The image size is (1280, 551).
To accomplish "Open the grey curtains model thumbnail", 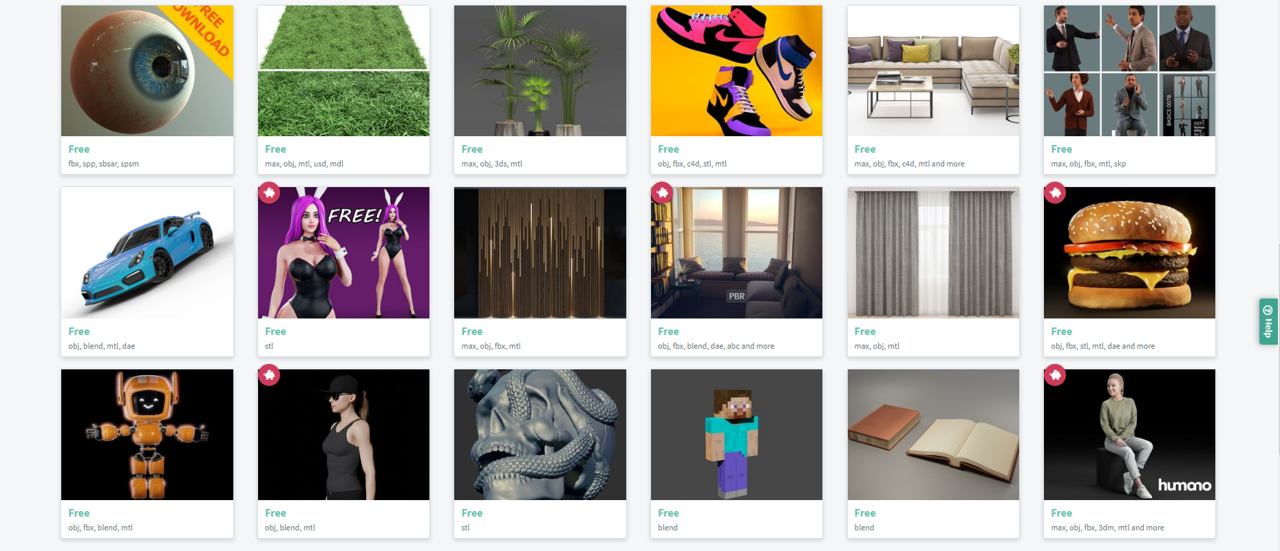I will (933, 252).
